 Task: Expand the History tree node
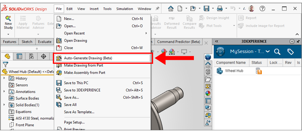(4, 78)
